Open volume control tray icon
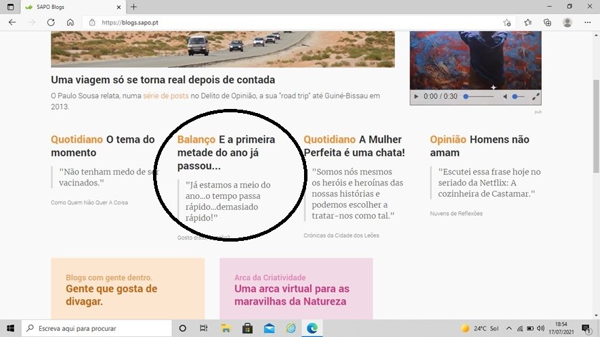Image resolution: width=600 pixels, height=337 pixels. point(540,328)
